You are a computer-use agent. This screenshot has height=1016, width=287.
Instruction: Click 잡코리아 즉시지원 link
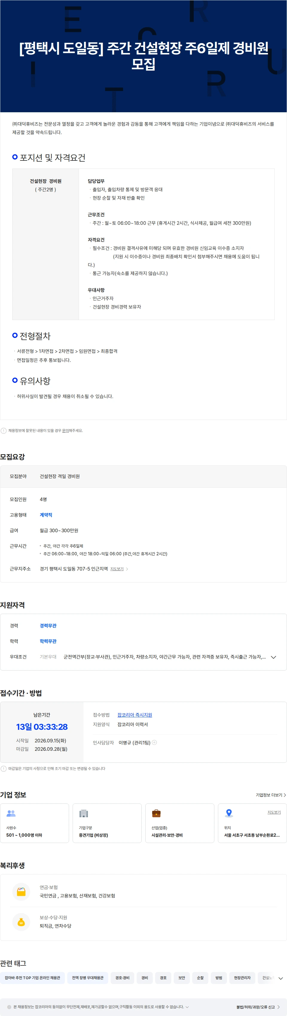coord(135,715)
